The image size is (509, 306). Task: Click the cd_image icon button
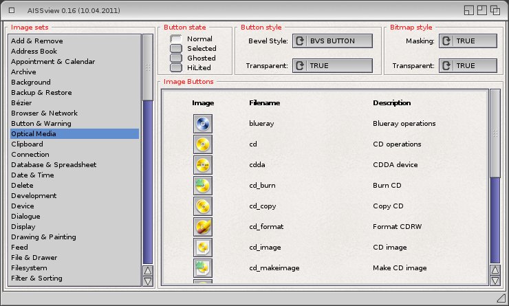coord(203,248)
